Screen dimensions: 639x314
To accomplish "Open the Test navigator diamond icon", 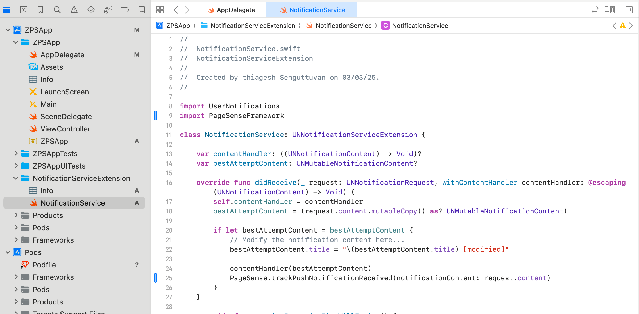I will point(91,10).
